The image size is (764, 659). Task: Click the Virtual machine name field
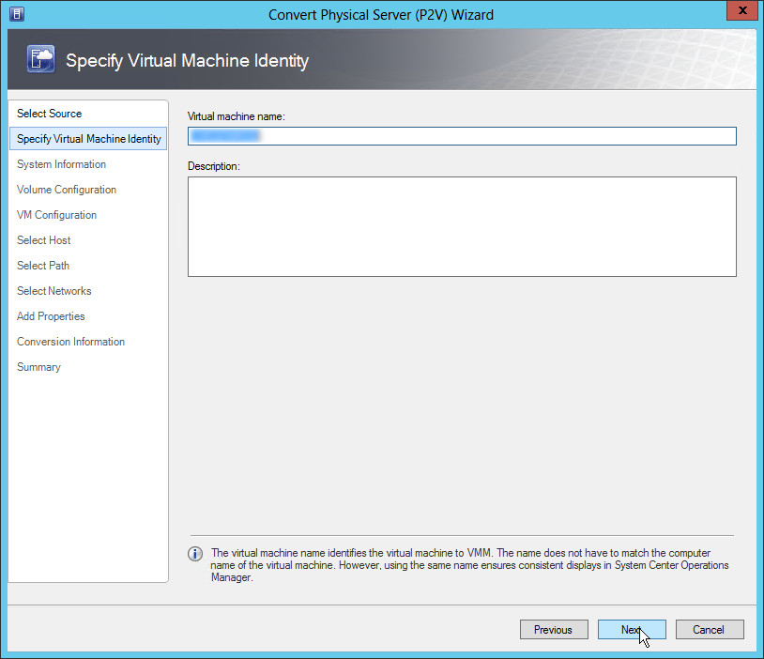pos(462,136)
